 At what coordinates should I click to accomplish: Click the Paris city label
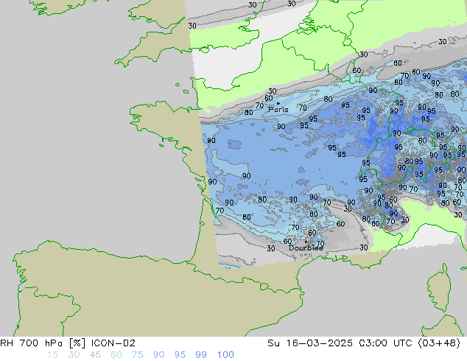[278, 109]
